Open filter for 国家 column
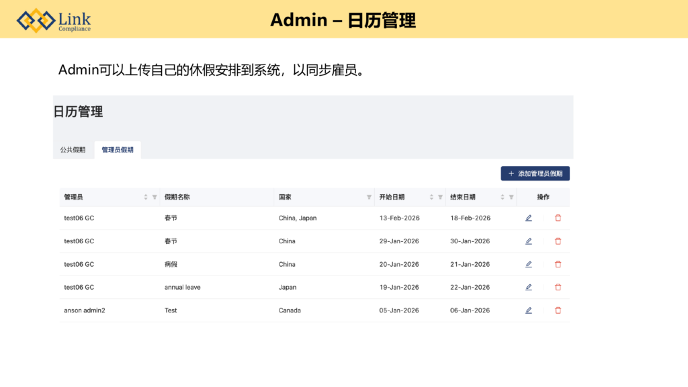688x387 pixels. coord(369,198)
